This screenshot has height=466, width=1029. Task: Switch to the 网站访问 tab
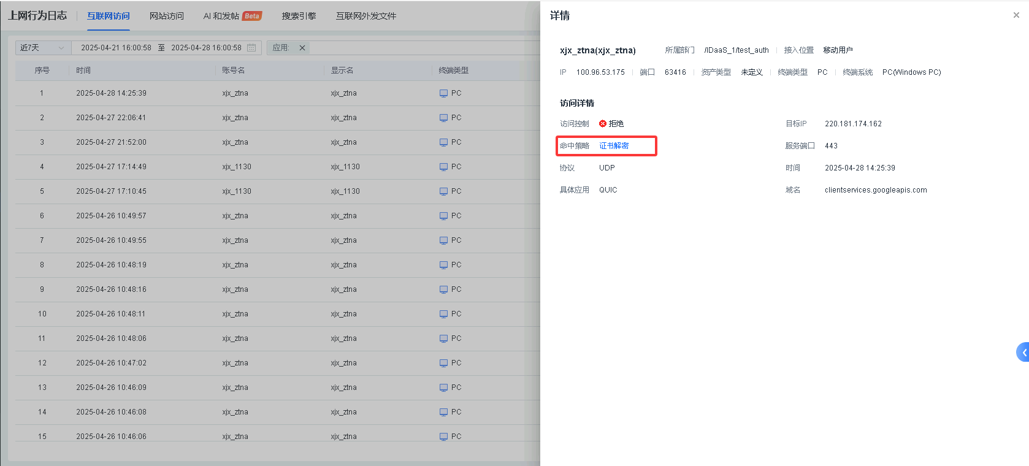coord(166,16)
